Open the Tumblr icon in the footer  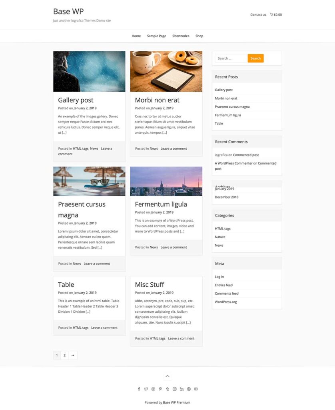(x=167, y=389)
